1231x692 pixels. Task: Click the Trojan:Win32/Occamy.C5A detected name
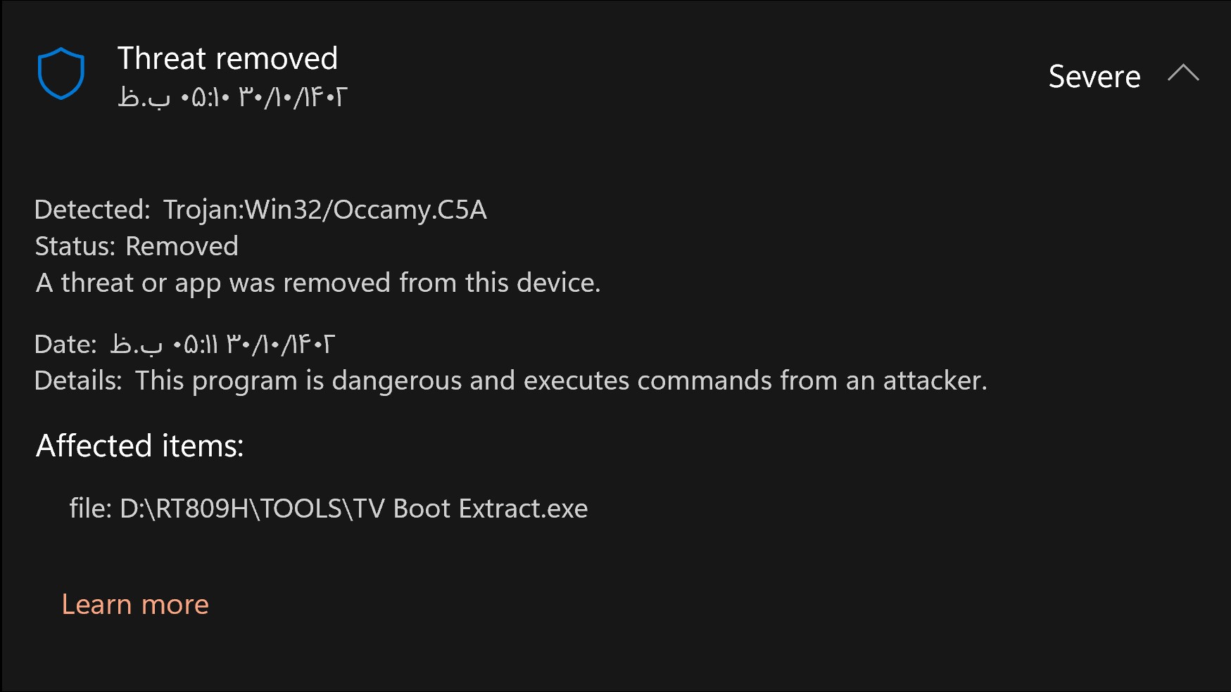(325, 210)
